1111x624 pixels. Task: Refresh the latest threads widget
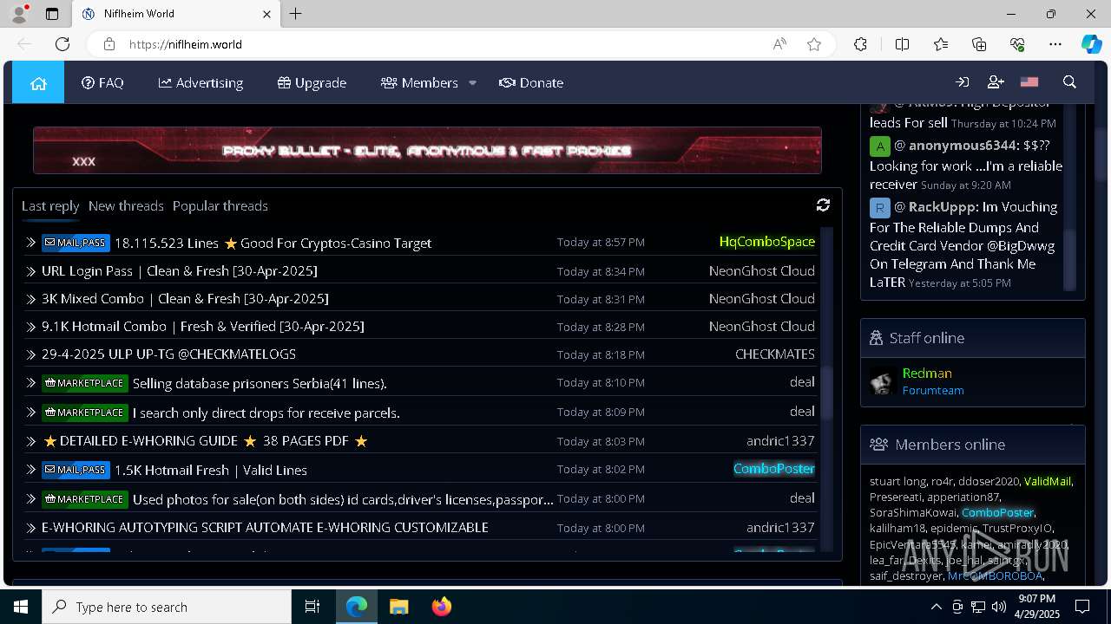823,205
